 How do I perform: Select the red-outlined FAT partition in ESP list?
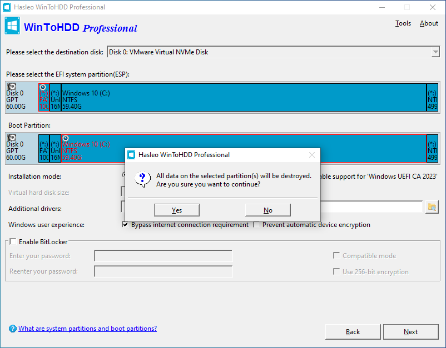pyautogui.click(x=44, y=99)
